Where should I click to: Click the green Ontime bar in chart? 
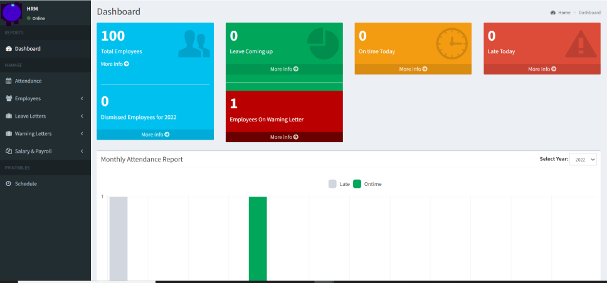(258, 238)
